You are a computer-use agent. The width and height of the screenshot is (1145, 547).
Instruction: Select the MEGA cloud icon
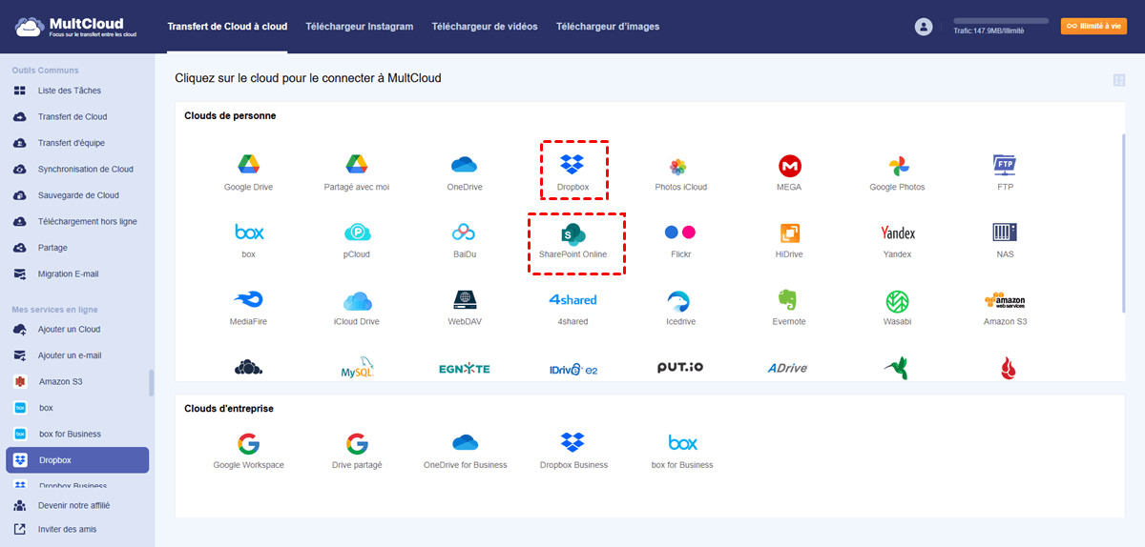click(x=789, y=166)
